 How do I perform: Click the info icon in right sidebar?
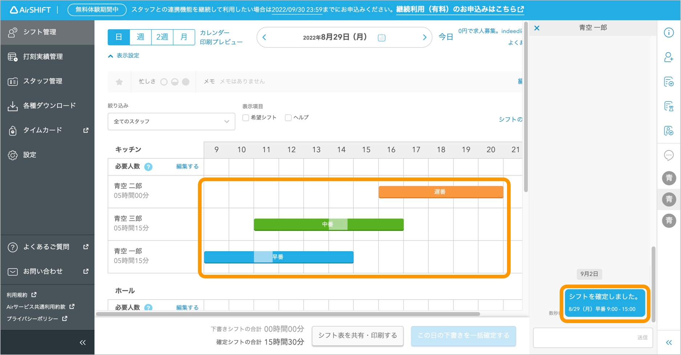coord(669,33)
